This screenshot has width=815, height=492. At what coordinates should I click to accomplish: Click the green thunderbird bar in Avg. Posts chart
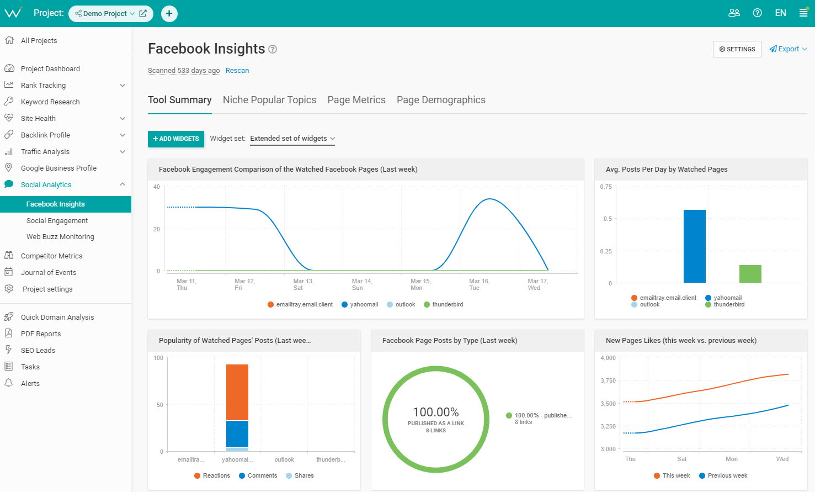click(x=750, y=274)
